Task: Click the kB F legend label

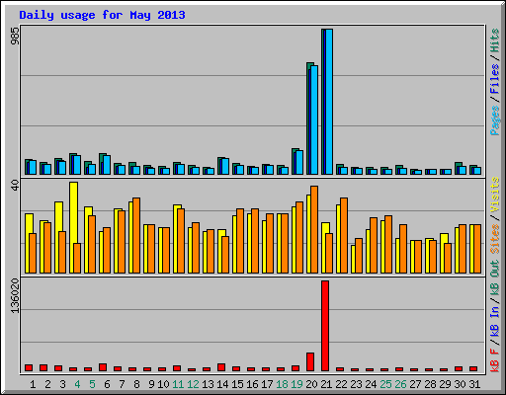Action: (x=495, y=360)
